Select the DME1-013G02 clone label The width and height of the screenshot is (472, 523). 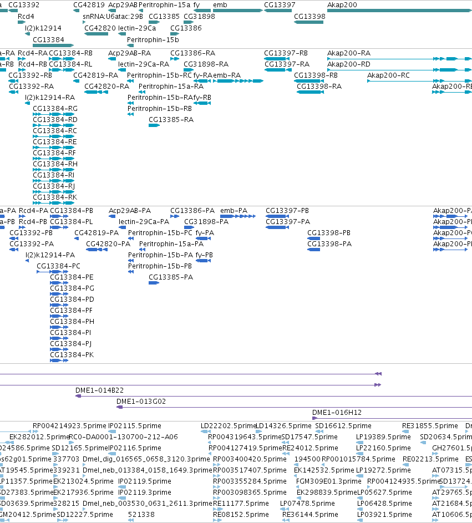click(141, 401)
